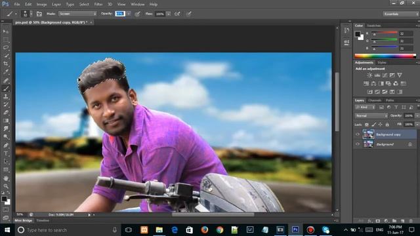This screenshot has height=236, width=420.
Task: Open the layer blend mode Normal dropdown
Action: pyautogui.click(x=371, y=115)
